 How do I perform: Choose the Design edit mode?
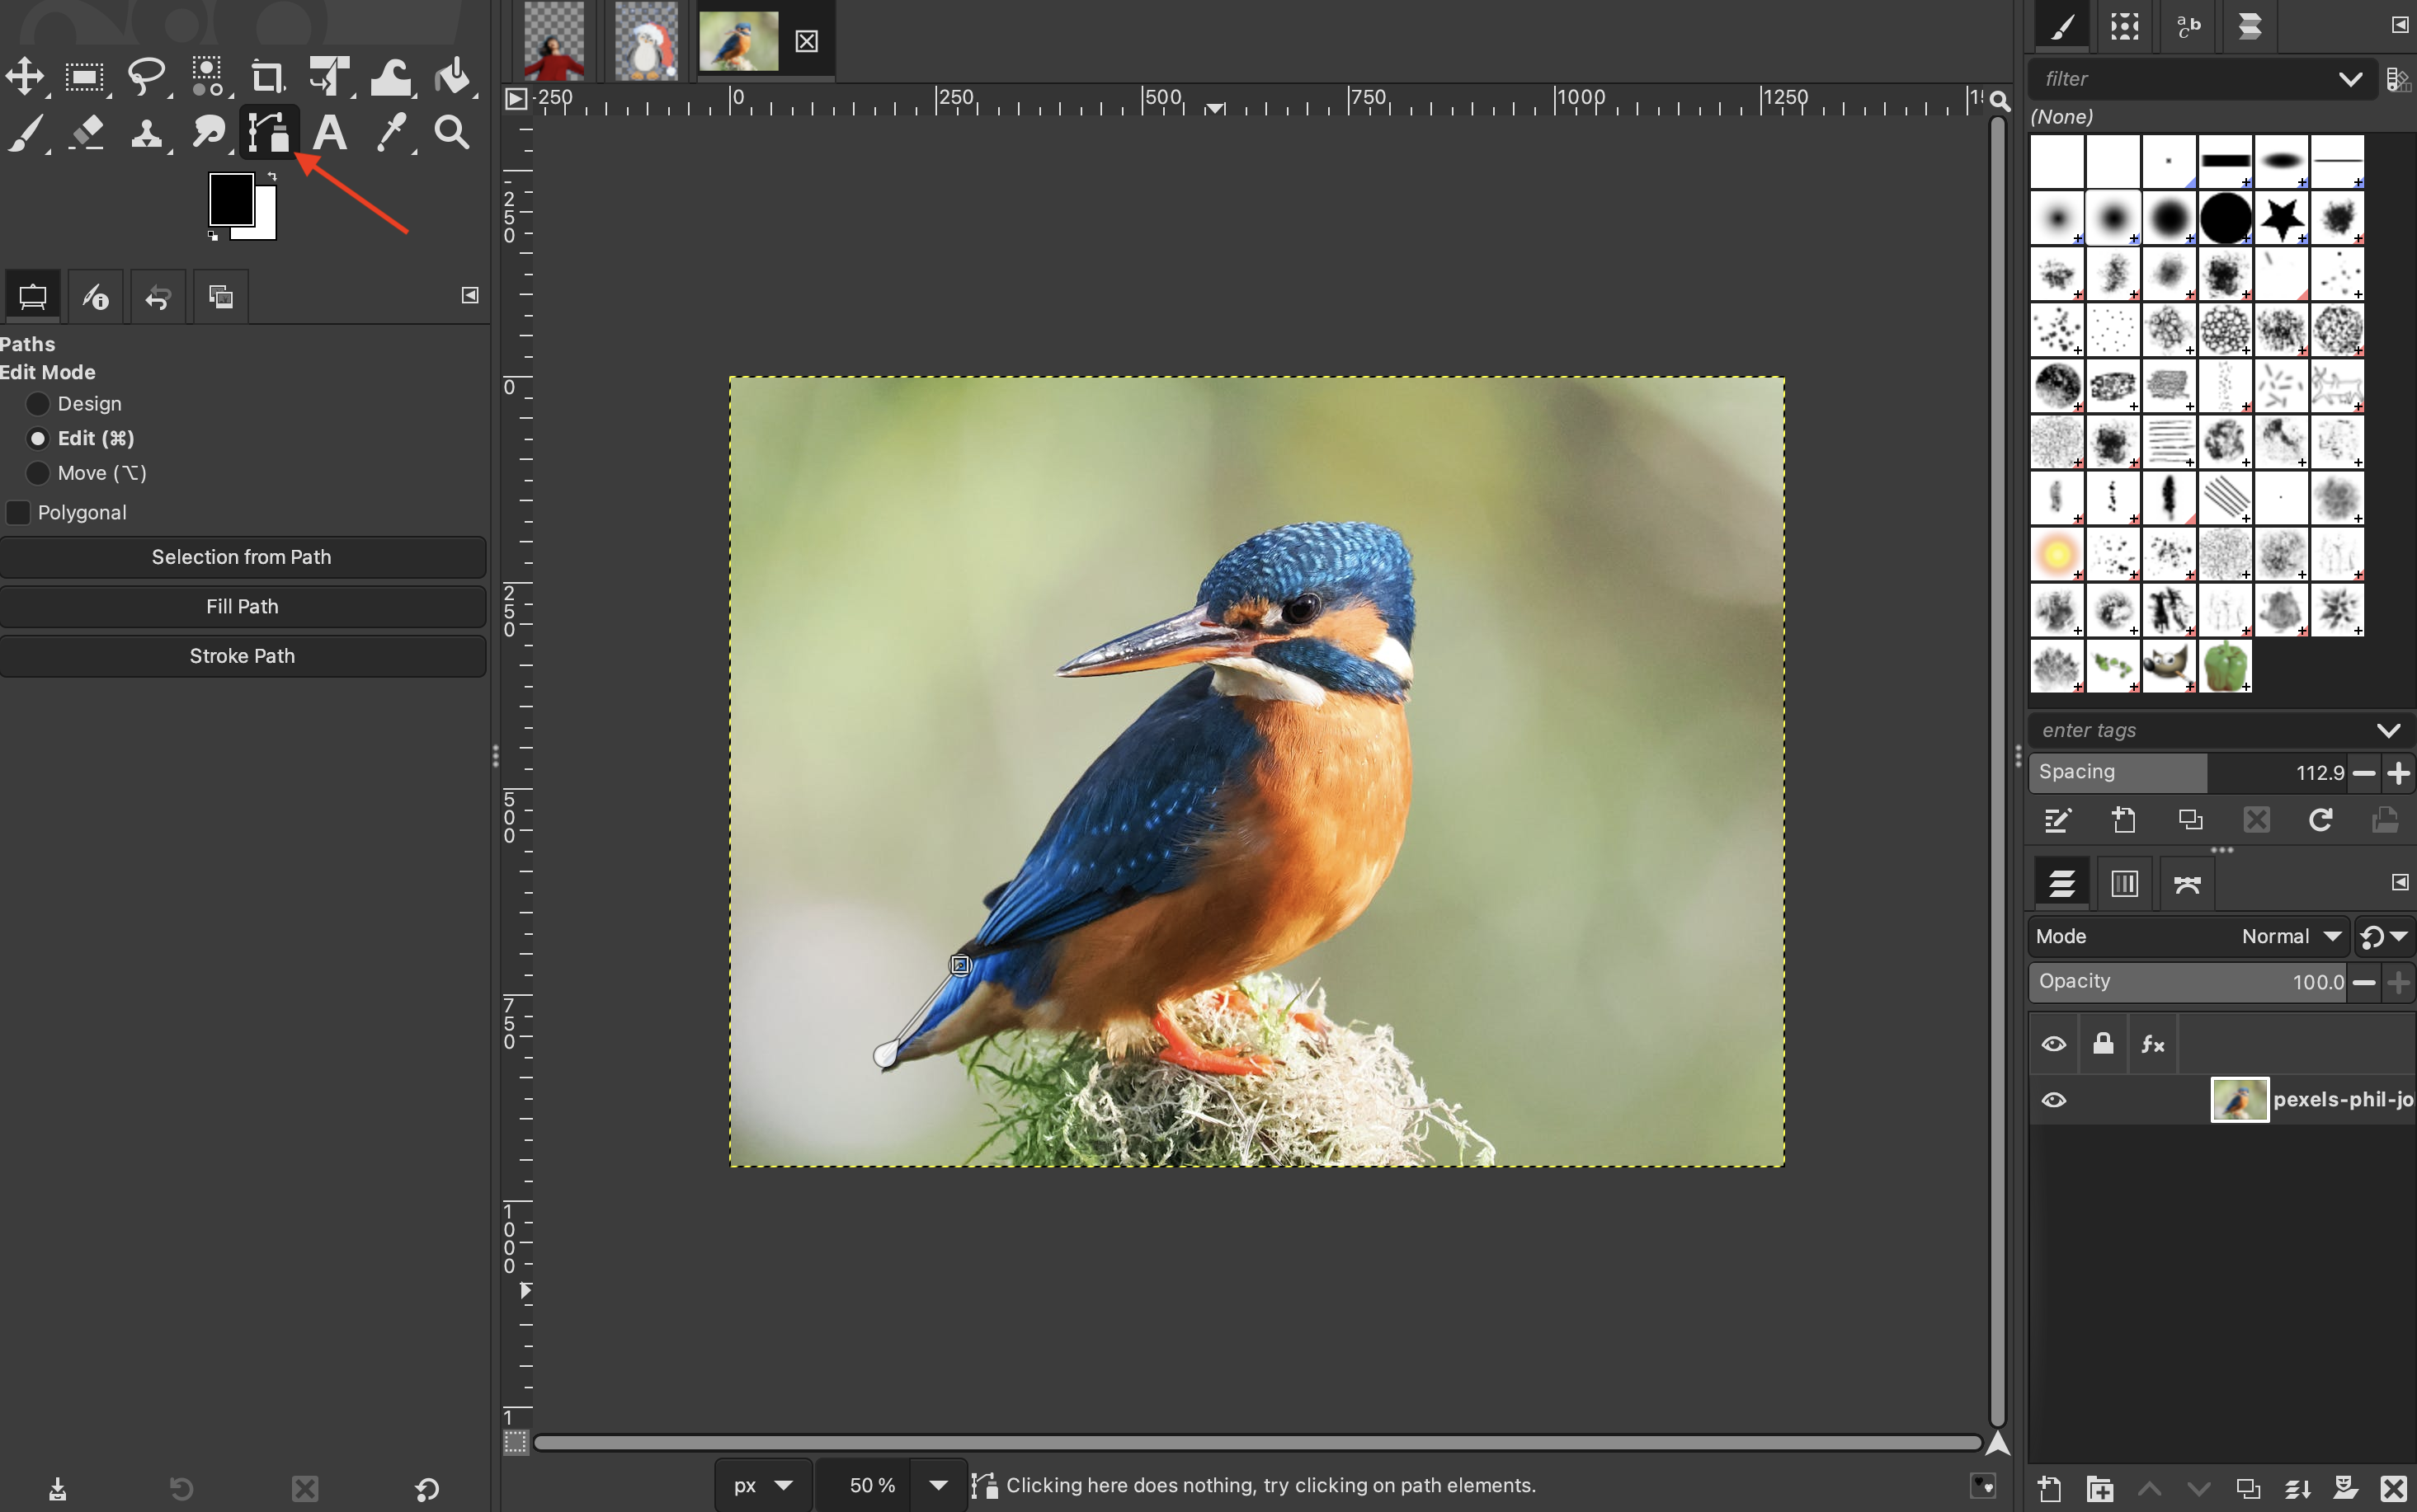pyautogui.click(x=38, y=404)
